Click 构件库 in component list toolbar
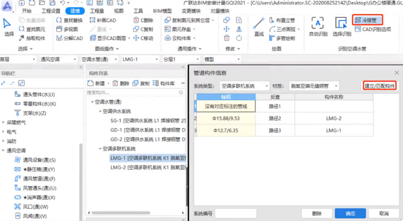403x221 pixels. [163, 83]
